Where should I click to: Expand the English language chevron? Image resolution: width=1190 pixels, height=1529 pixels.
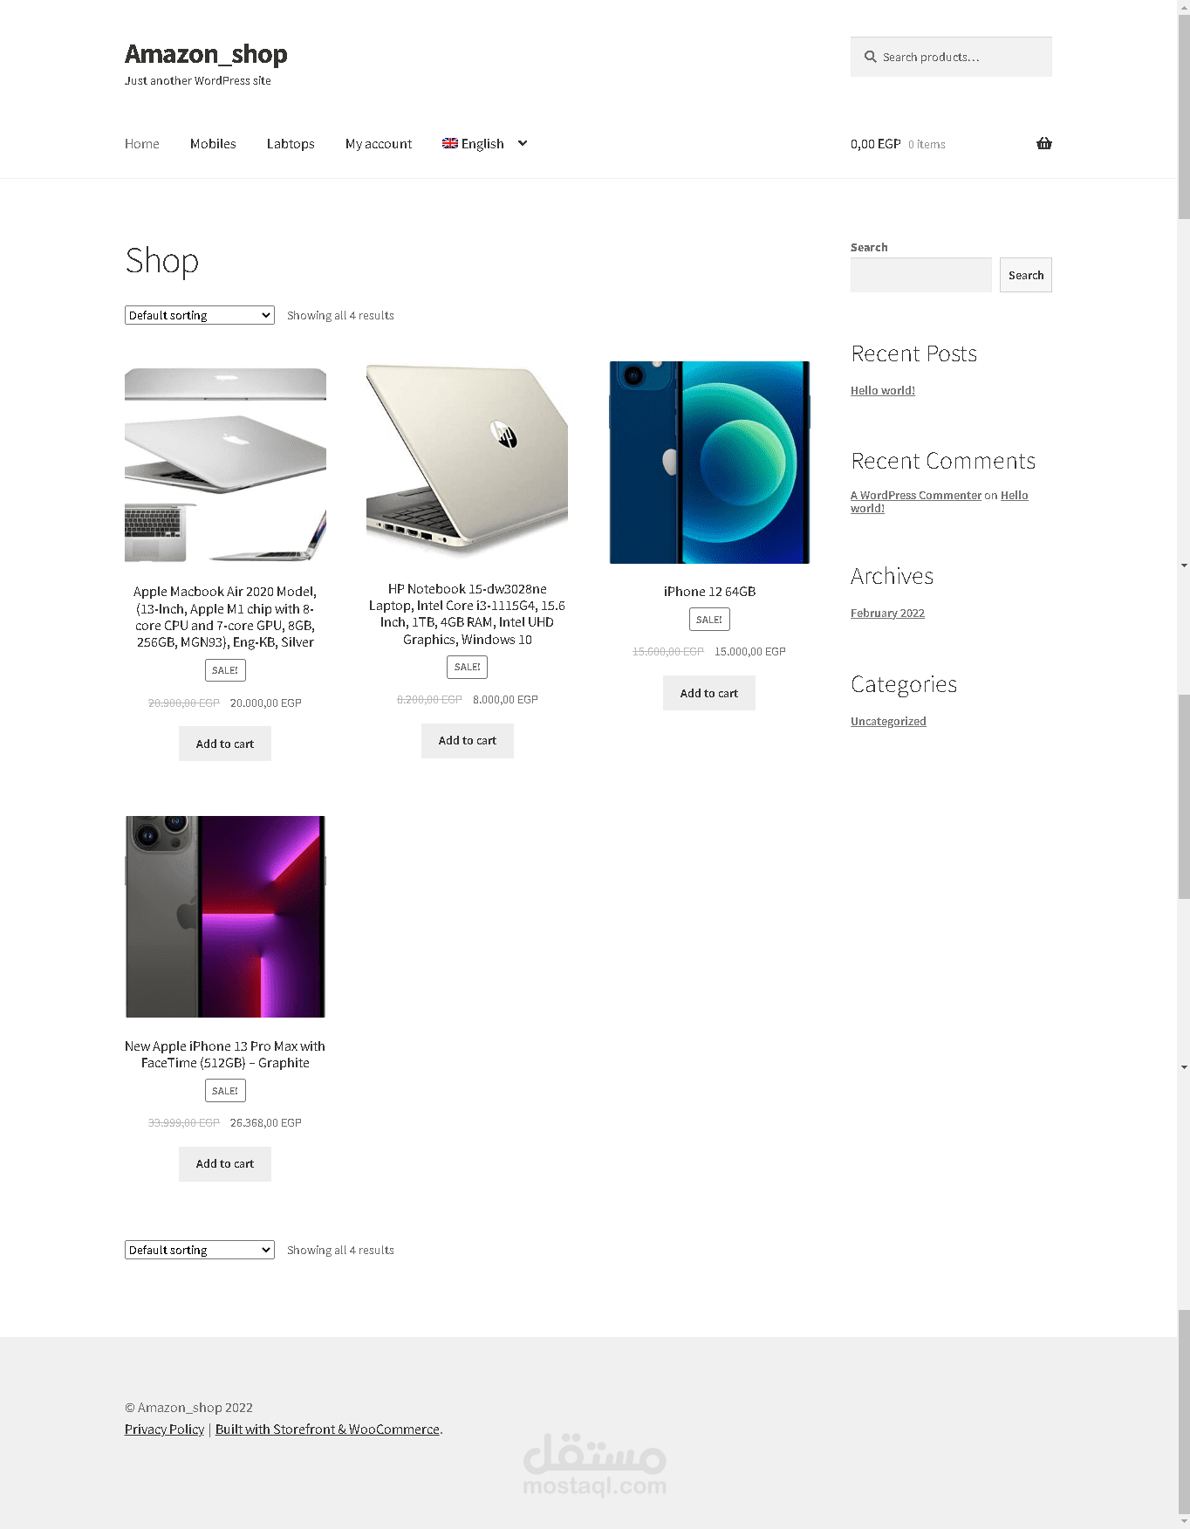[523, 143]
